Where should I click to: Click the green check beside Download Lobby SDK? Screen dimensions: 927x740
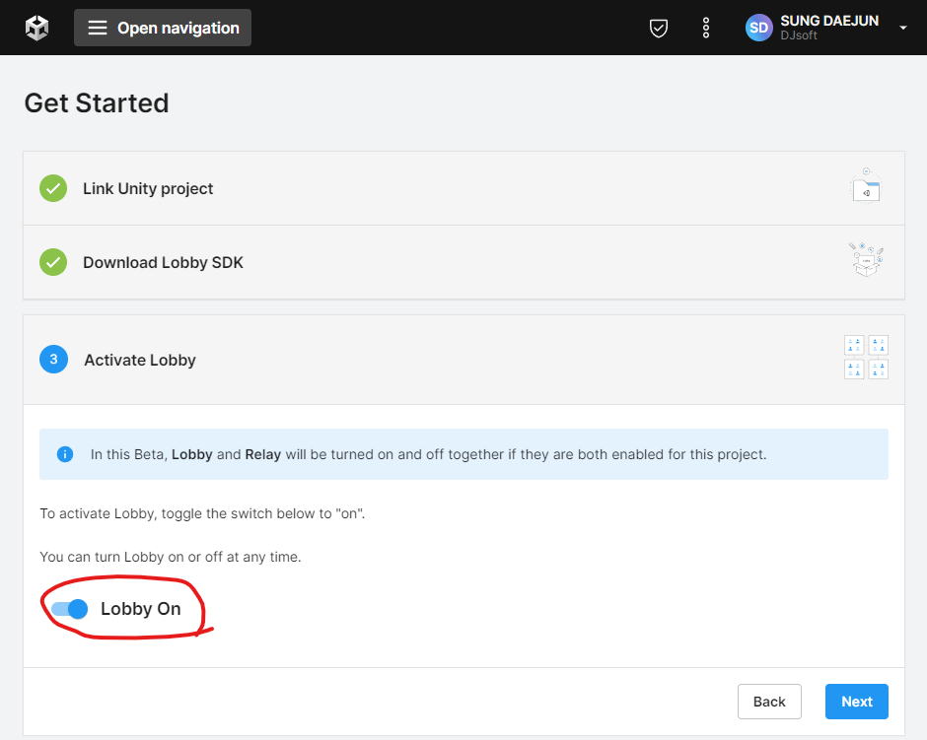(53, 262)
